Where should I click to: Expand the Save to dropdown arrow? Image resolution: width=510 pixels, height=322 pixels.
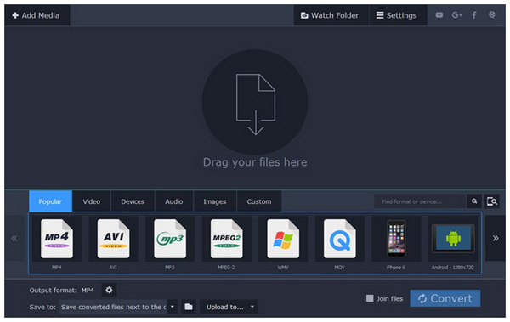173,307
